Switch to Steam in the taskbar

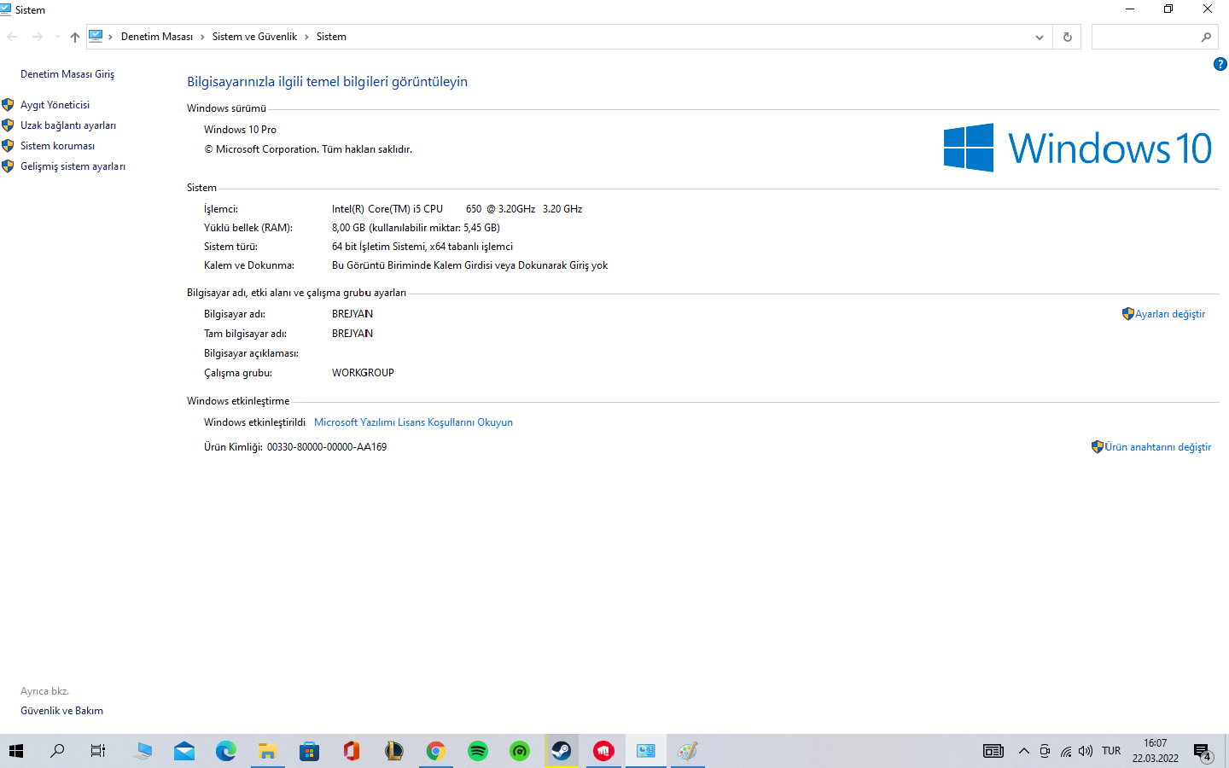[561, 751]
